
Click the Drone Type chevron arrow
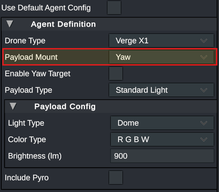coord(203,41)
